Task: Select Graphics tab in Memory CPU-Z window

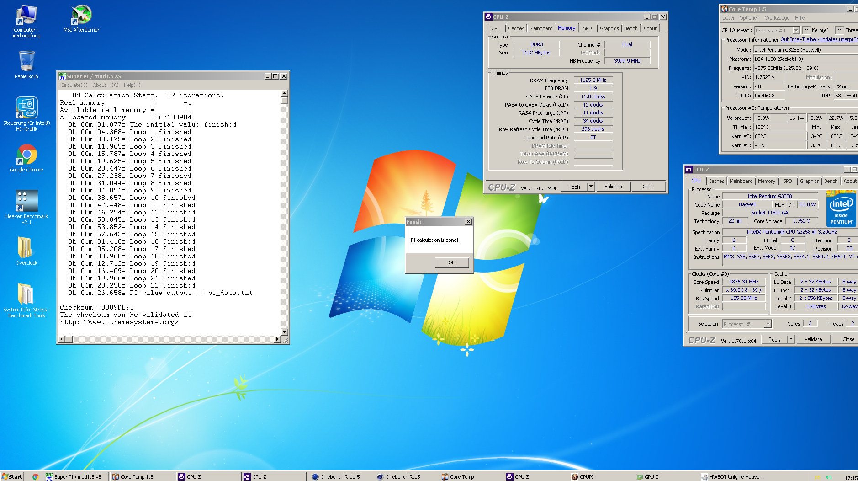Action: tap(609, 28)
